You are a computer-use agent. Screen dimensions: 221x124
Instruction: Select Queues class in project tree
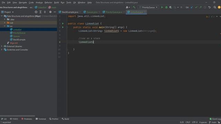pos(16,36)
